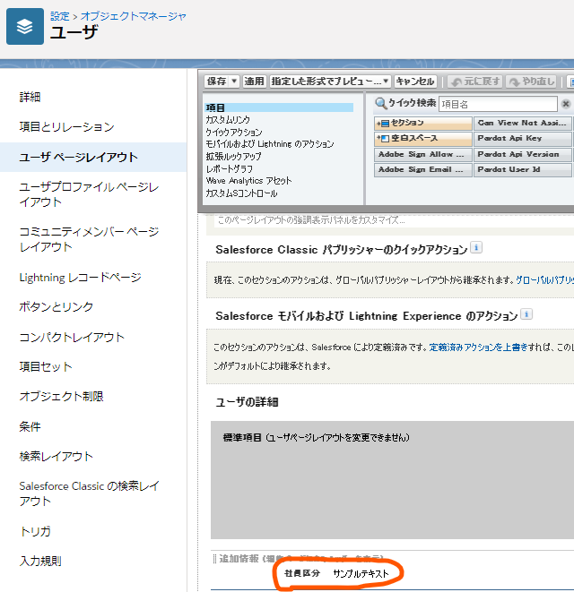Click the 元に戻す undo button
574x592 pixels.
475,82
